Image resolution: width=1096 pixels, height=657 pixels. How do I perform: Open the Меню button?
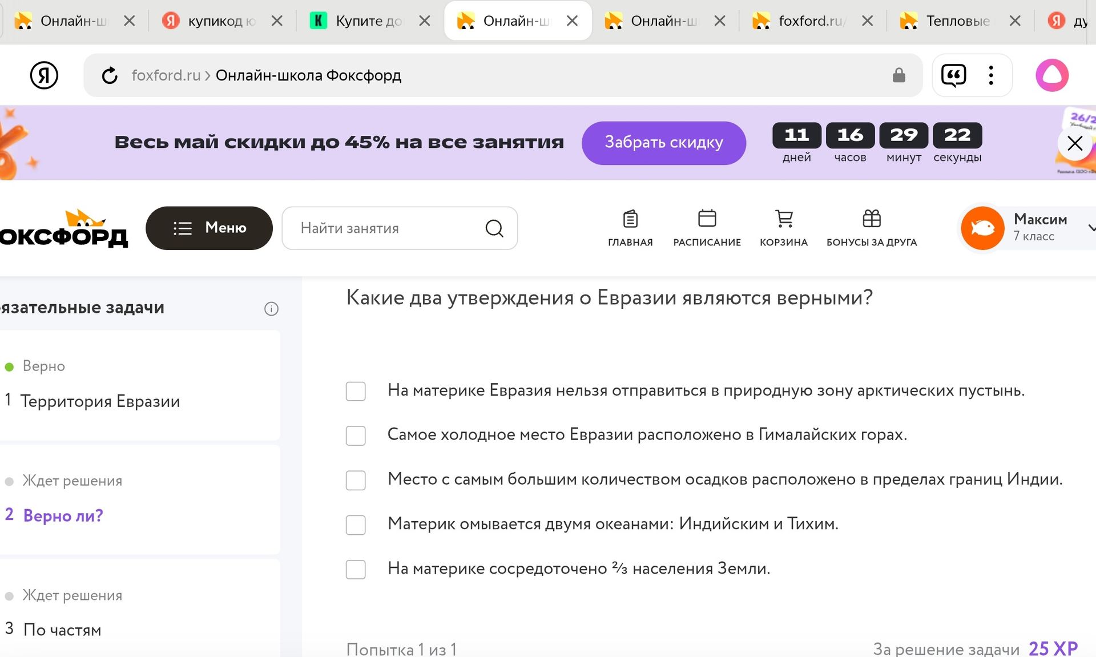pos(209,228)
